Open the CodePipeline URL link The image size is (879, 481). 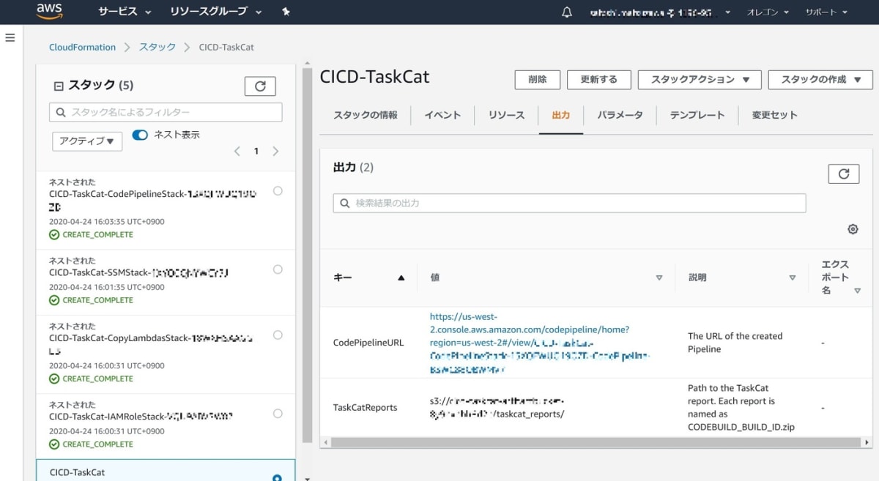540,343
